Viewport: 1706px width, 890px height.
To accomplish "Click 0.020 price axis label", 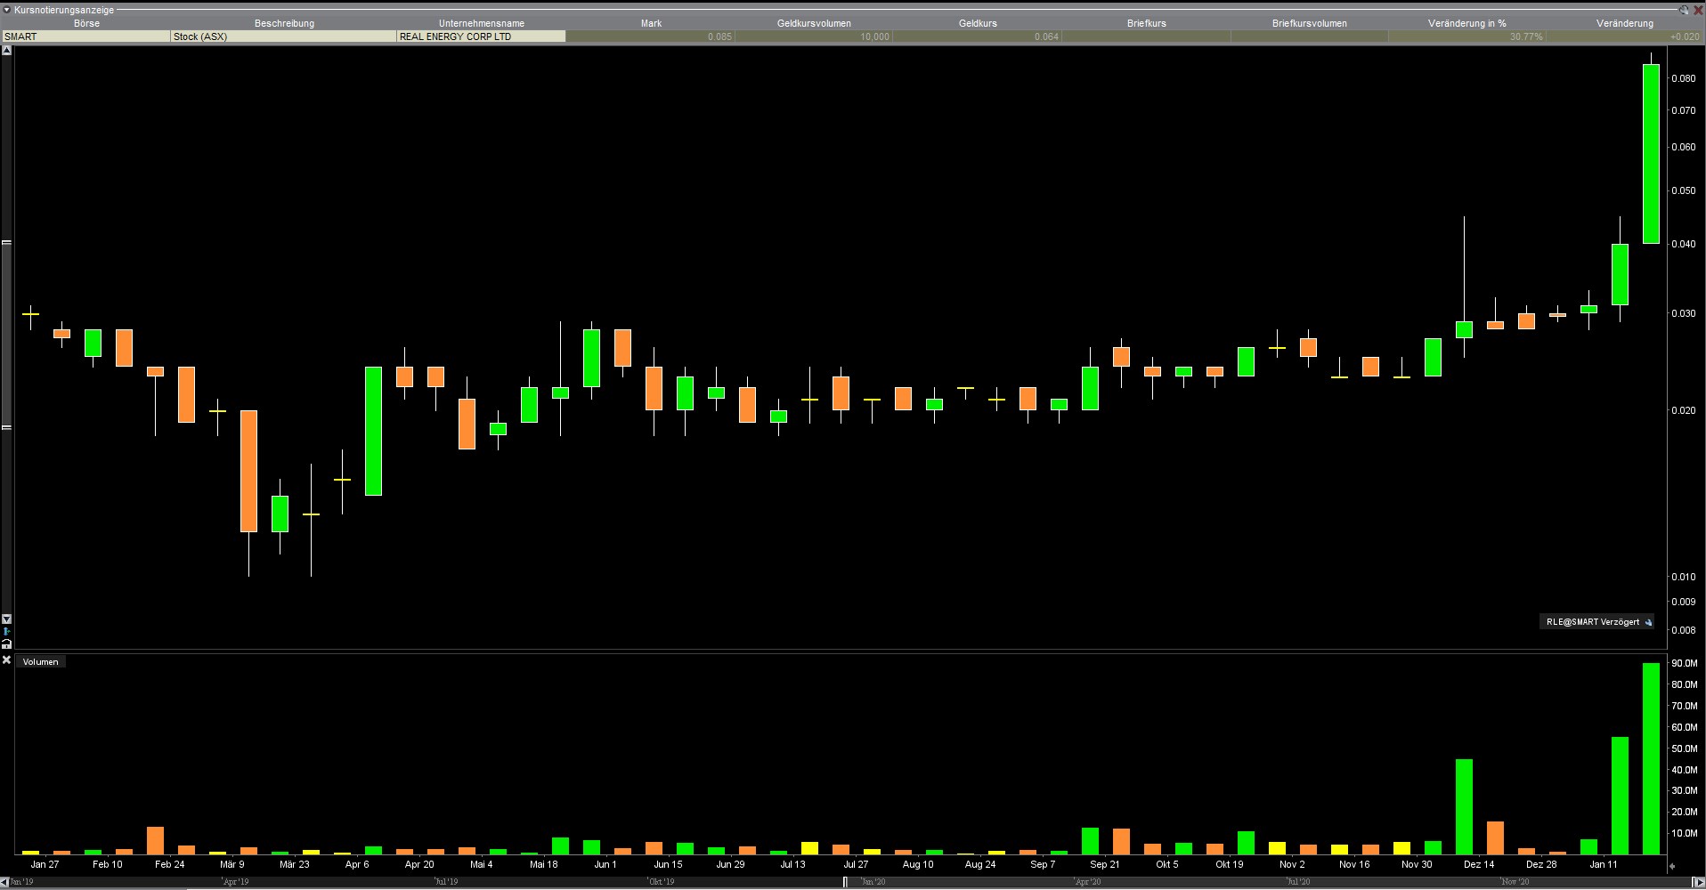I will [x=1684, y=410].
